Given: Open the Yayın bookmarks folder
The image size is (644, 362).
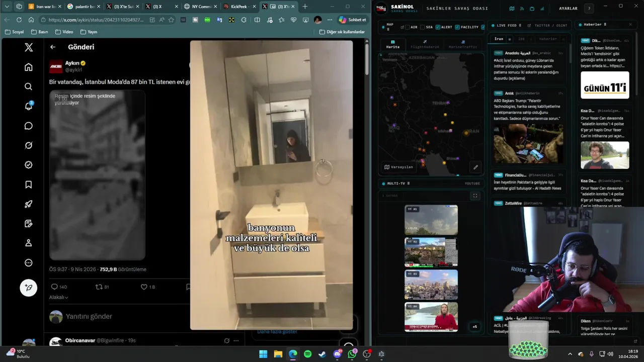Looking at the screenshot, I should [89, 32].
